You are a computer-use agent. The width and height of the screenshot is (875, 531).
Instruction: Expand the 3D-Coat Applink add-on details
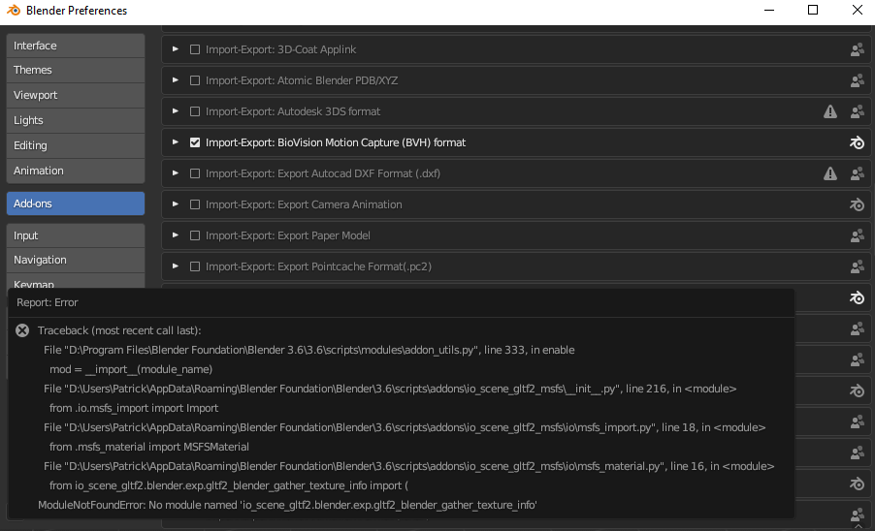(x=176, y=49)
